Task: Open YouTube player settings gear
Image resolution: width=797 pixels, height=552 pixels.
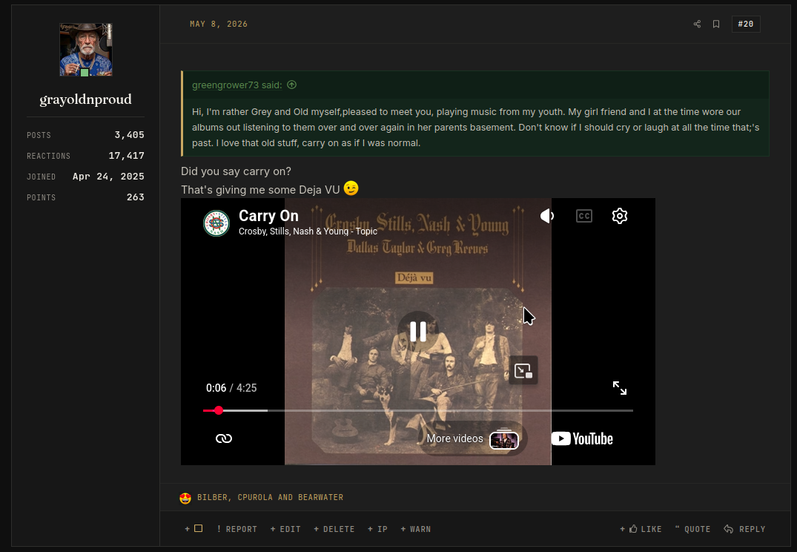Action: click(x=620, y=216)
